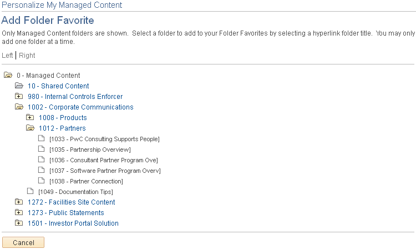Collapse the 1012 Partners folder
416x249 pixels.
(30, 128)
